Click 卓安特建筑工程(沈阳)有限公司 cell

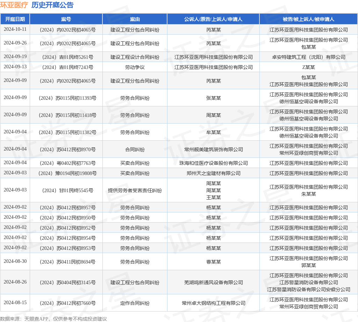(308, 57)
